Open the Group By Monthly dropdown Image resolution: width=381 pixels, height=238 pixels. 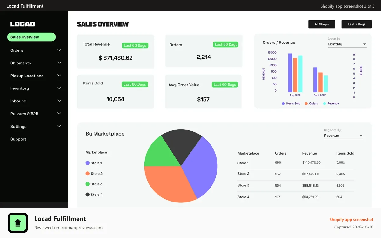pos(347,44)
